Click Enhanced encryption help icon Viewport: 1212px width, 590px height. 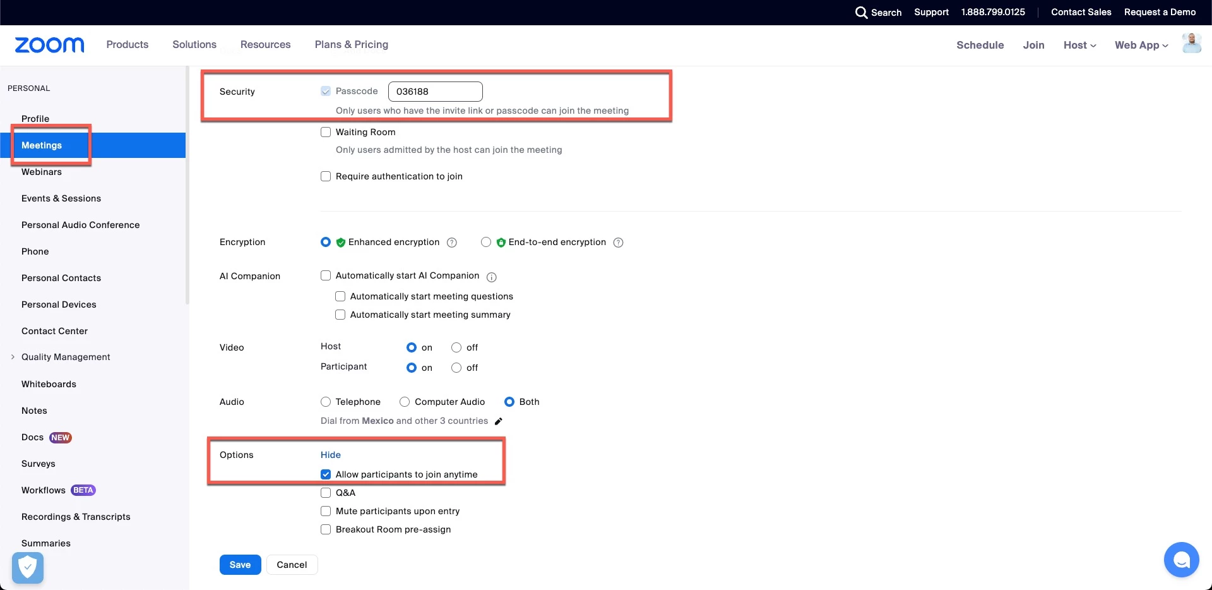[452, 243]
